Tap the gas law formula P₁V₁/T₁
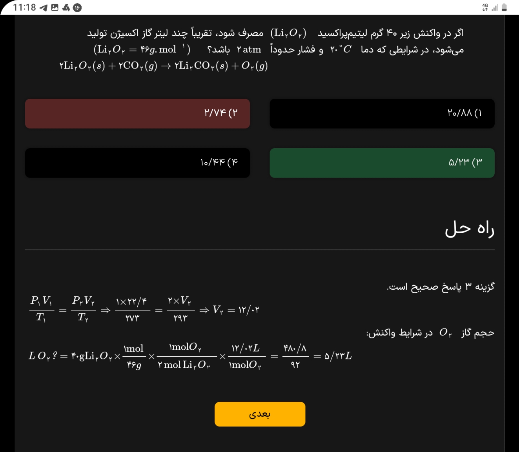519x452 pixels. 41,309
